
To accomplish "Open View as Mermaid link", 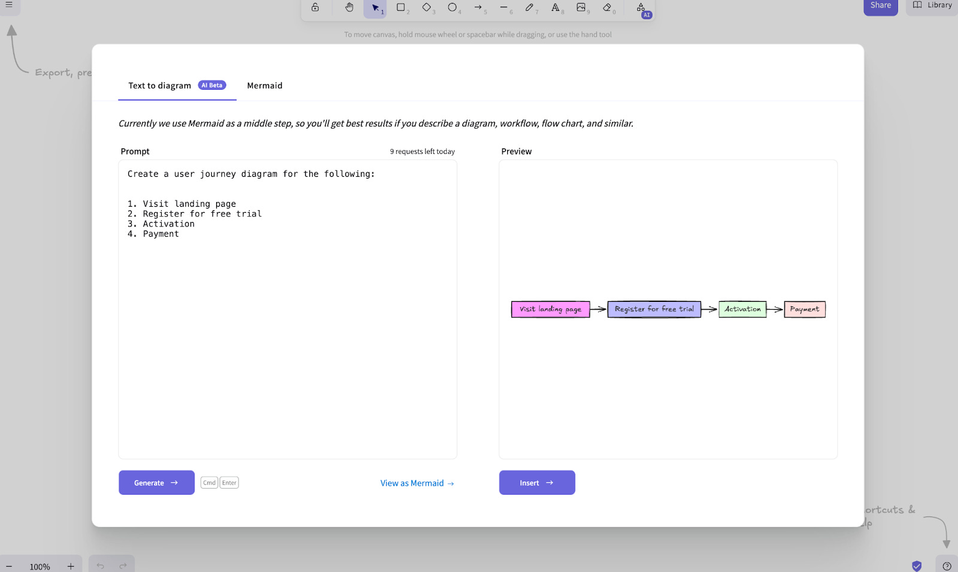I will pyautogui.click(x=417, y=483).
